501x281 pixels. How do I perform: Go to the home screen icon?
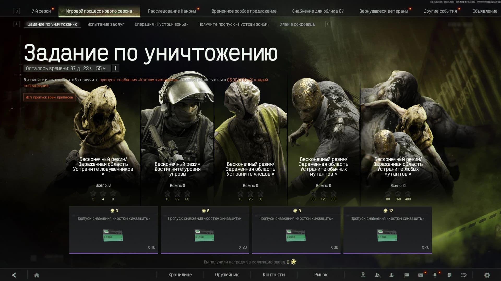click(37, 275)
